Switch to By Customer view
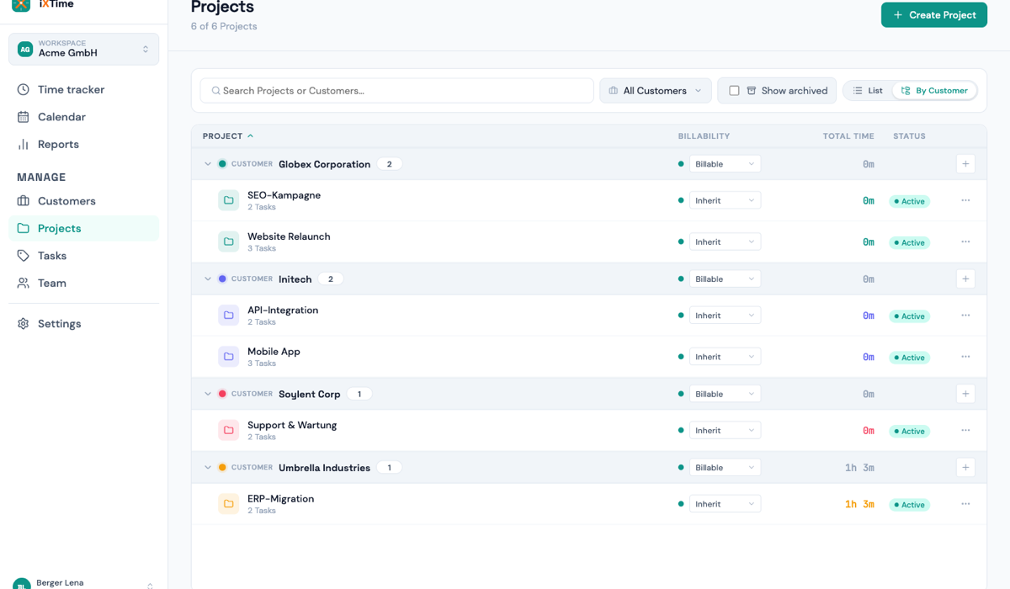 tap(934, 91)
